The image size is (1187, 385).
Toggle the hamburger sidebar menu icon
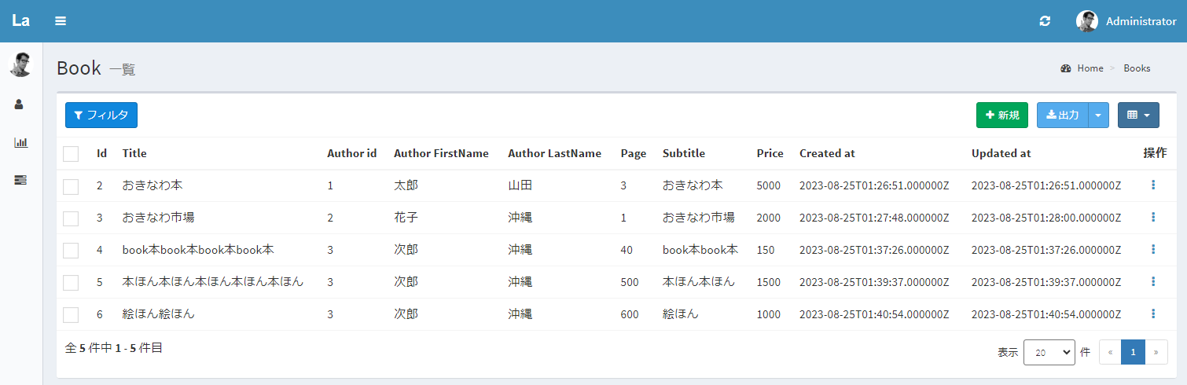[x=61, y=21]
